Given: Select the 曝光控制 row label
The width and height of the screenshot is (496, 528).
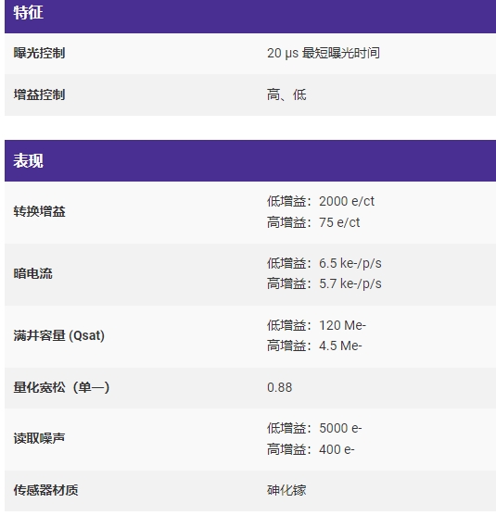Looking at the screenshot, I should pos(39,53).
